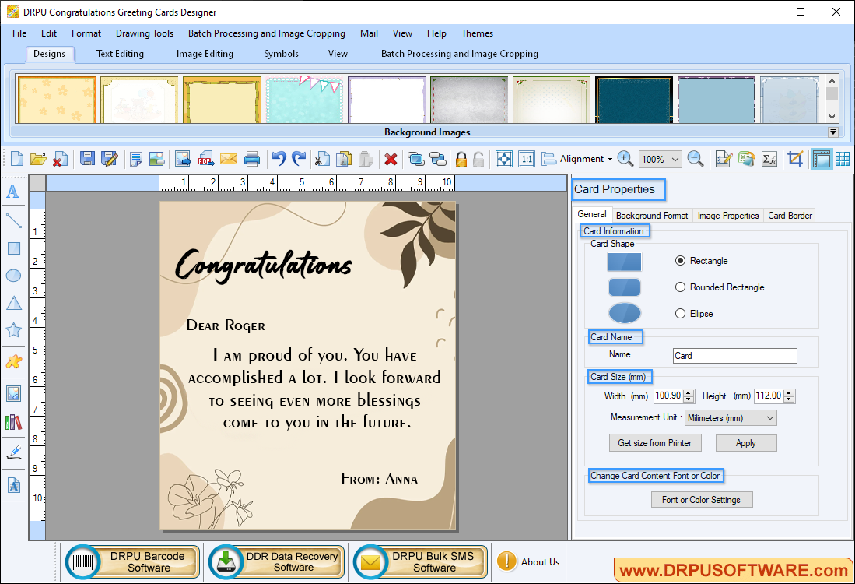Select the Crop tool on the toolbar
Image resolution: width=855 pixels, height=584 pixels.
(795, 158)
